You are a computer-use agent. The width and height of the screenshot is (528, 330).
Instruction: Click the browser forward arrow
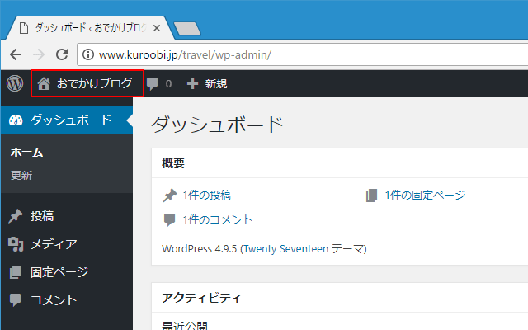[39, 54]
